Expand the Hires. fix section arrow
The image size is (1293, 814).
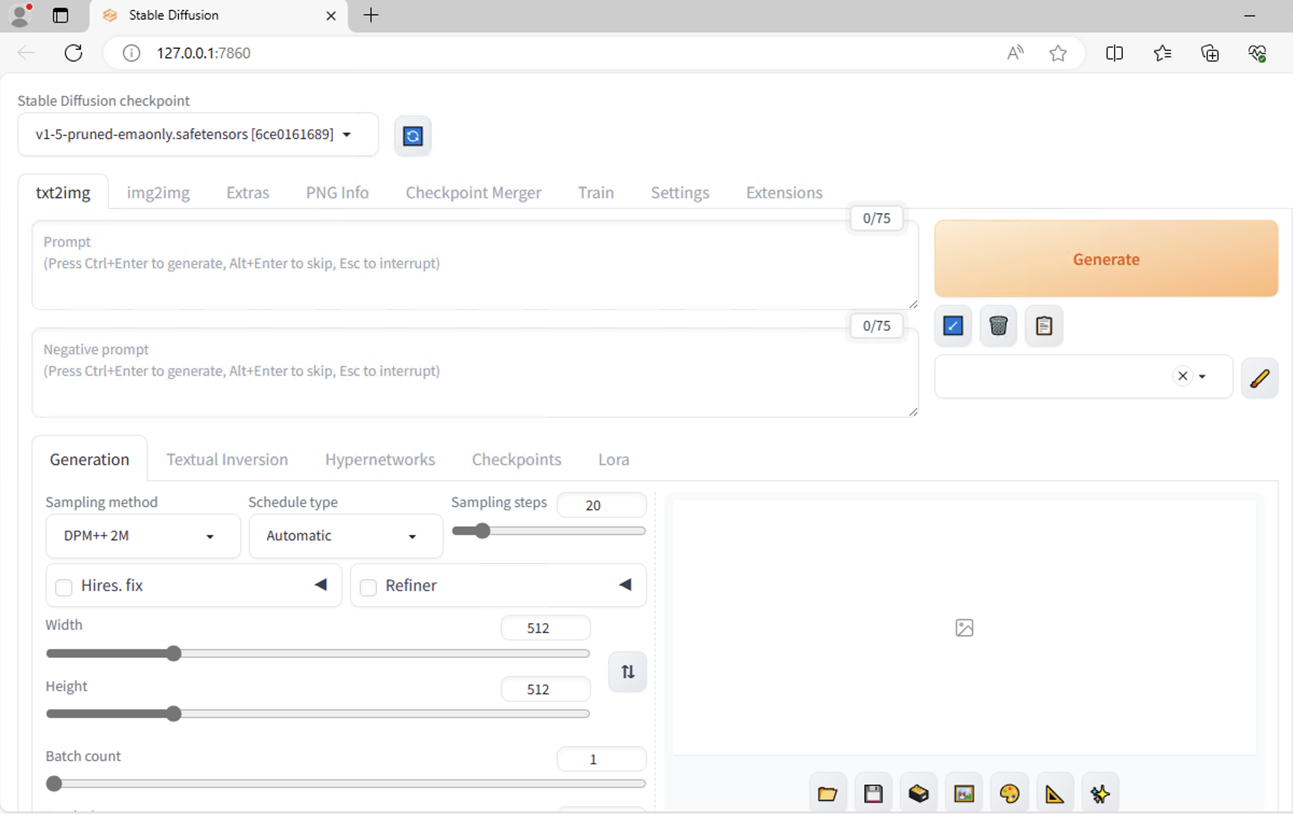321,585
